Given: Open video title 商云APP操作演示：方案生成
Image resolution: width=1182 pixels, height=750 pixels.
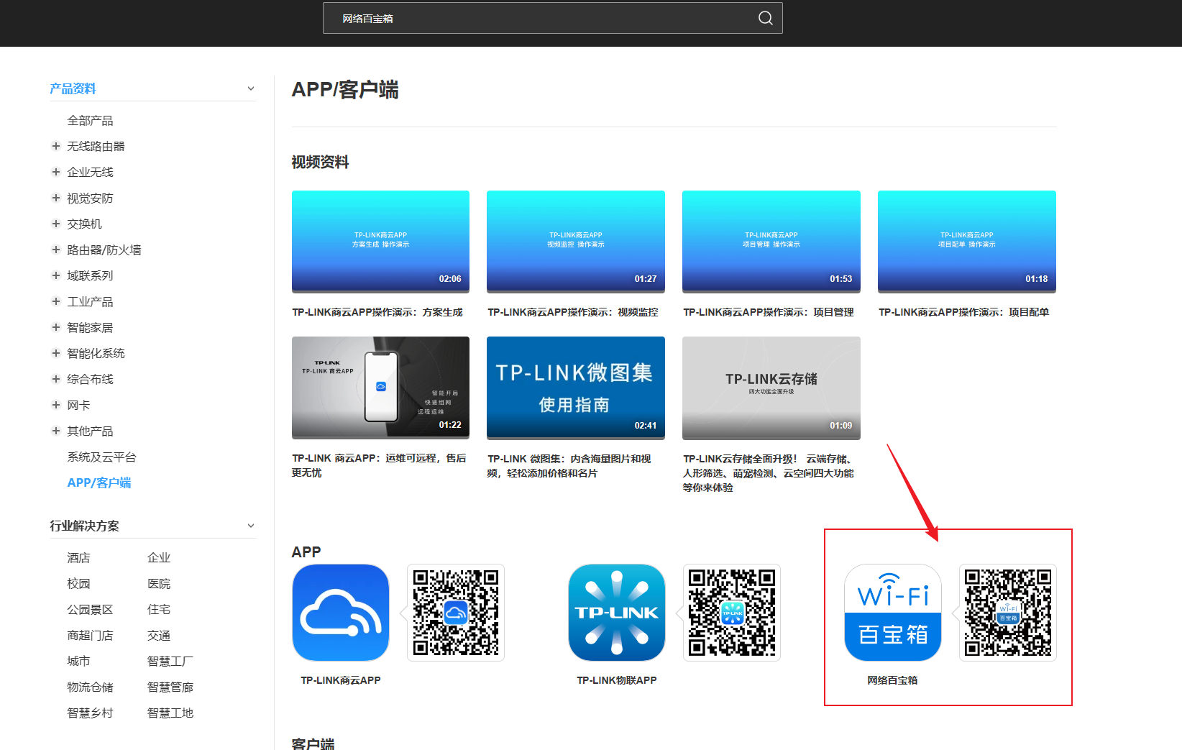Looking at the screenshot, I should (x=377, y=312).
